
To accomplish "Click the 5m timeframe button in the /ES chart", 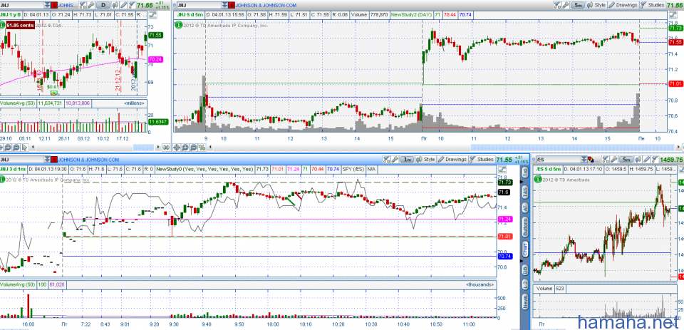I will tap(626, 160).
